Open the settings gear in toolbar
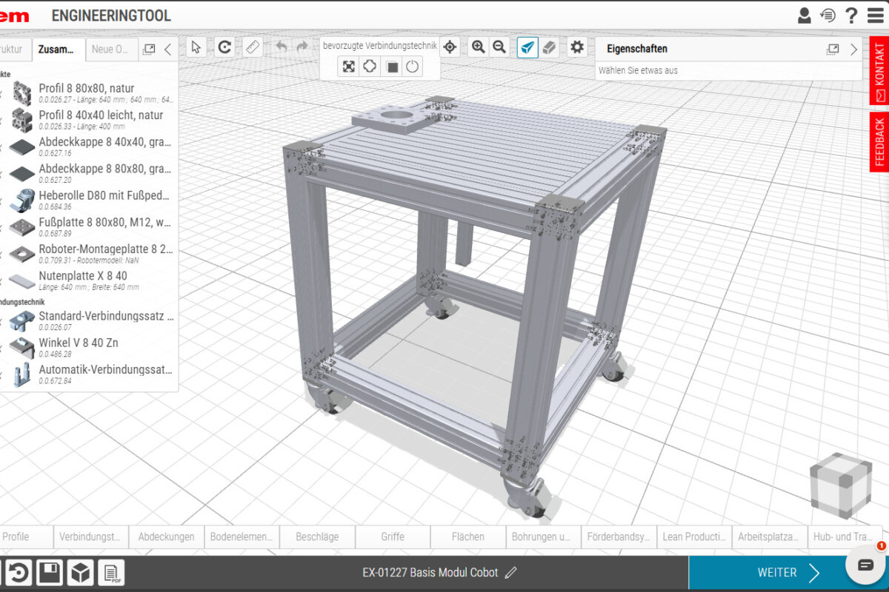Image resolution: width=889 pixels, height=592 pixels. [577, 47]
